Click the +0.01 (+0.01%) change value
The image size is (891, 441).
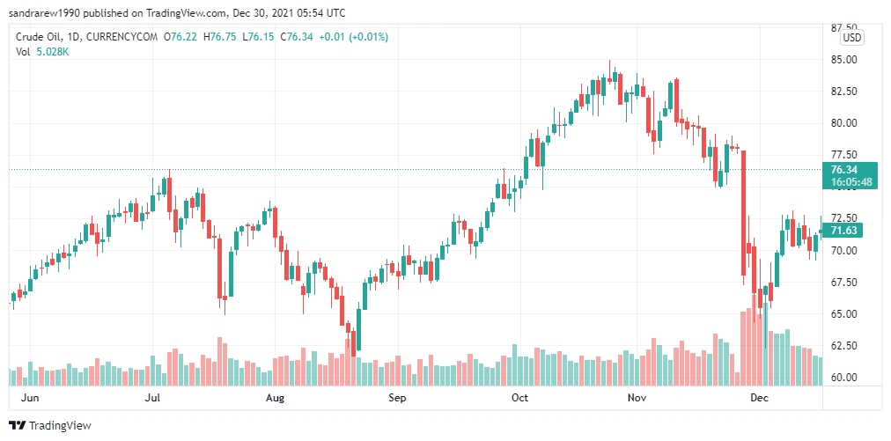click(353, 37)
